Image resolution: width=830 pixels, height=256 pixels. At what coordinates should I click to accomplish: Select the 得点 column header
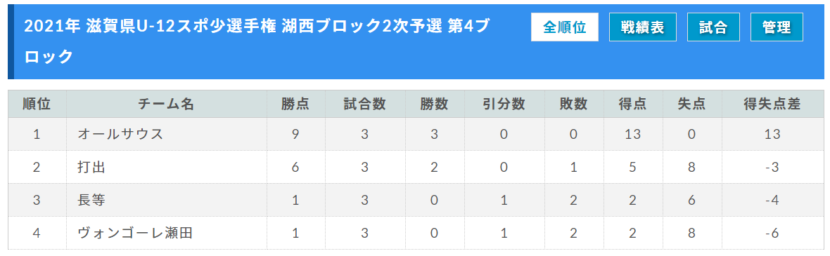point(632,104)
